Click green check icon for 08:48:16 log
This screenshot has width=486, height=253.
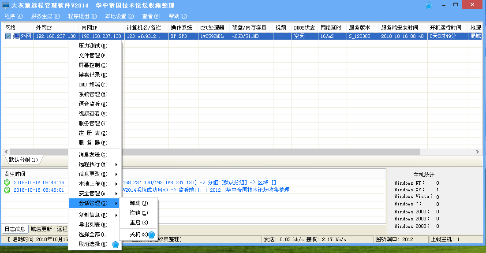coord(7,182)
